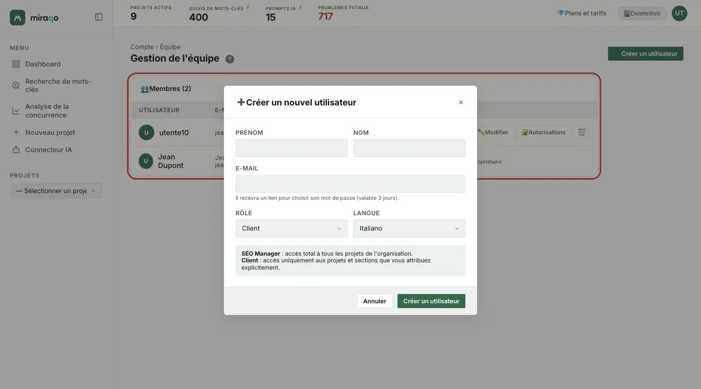Click the Prompts IA value 15

pyautogui.click(x=271, y=17)
